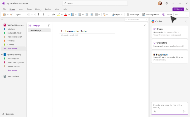The height and width of the screenshot is (117, 190).
Task: Open the Marketing sync section
Action: (x=13, y=58)
